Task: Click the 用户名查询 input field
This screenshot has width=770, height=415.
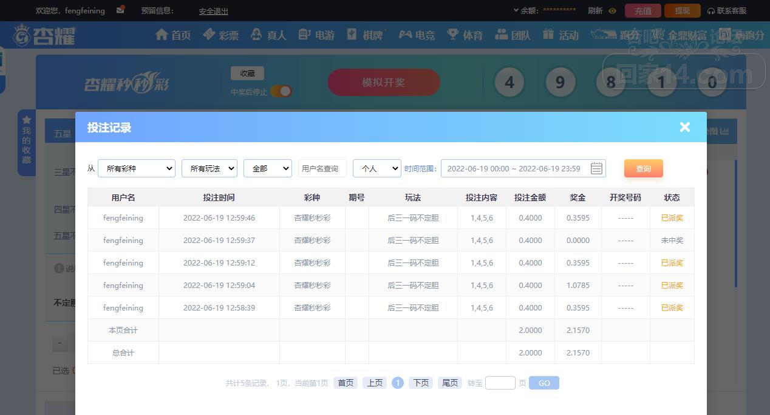Action: tap(322, 168)
